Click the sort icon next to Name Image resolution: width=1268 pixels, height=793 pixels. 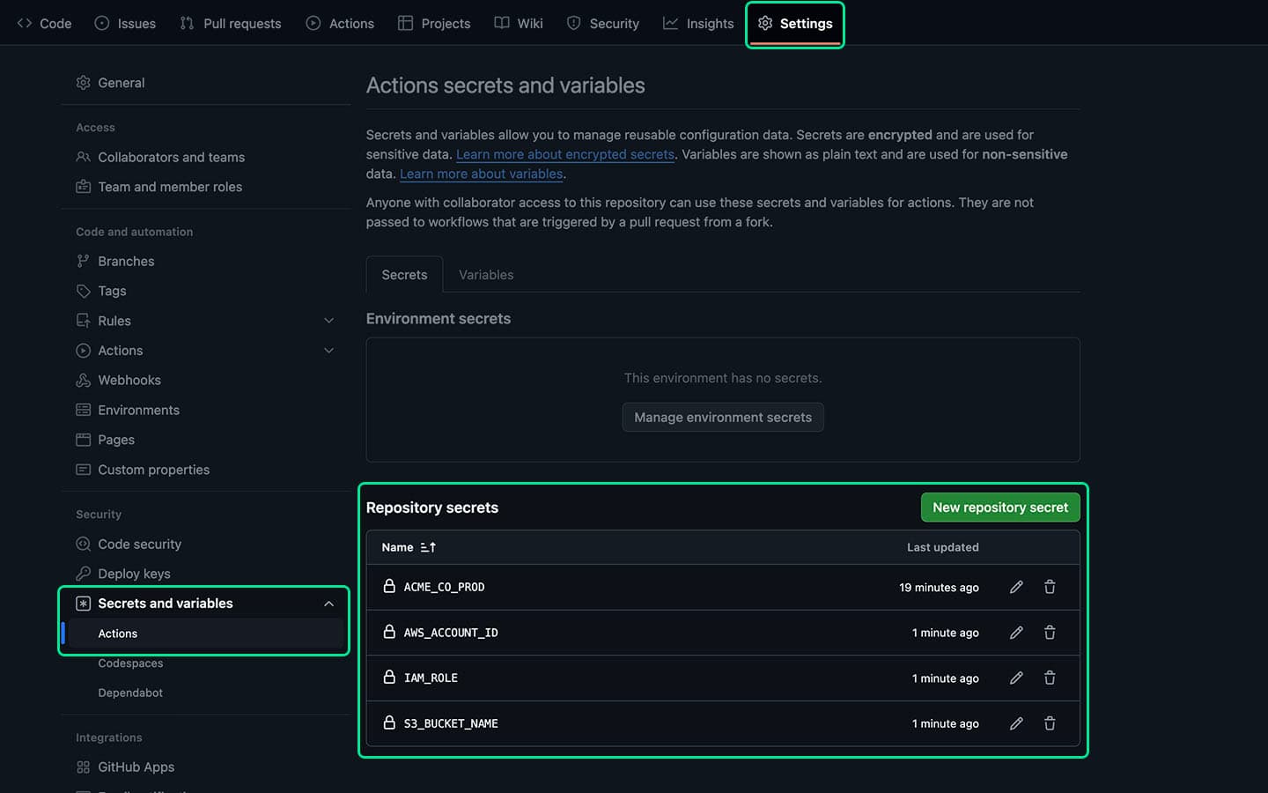click(427, 547)
